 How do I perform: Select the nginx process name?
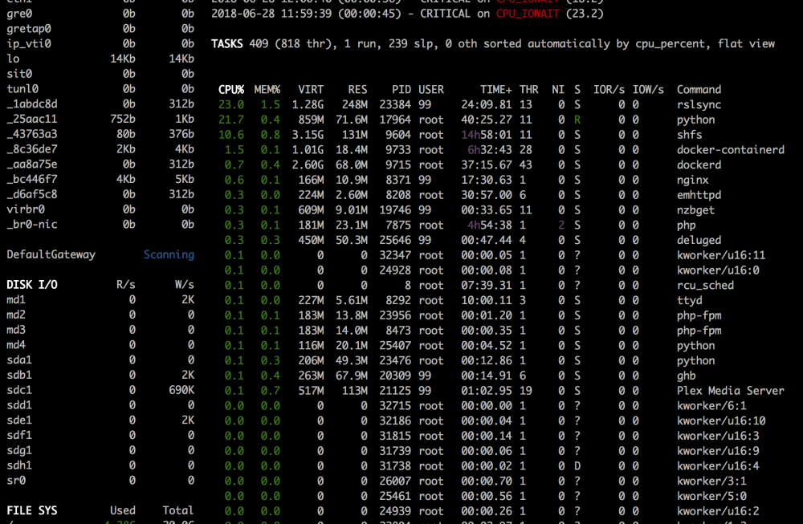692,180
